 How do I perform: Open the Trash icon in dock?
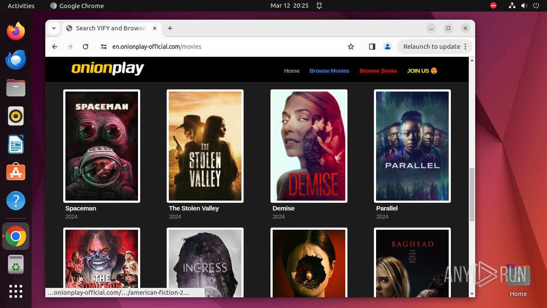[x=16, y=265]
